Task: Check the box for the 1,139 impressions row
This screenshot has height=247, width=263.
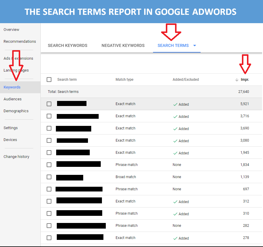Action: pos(49,177)
